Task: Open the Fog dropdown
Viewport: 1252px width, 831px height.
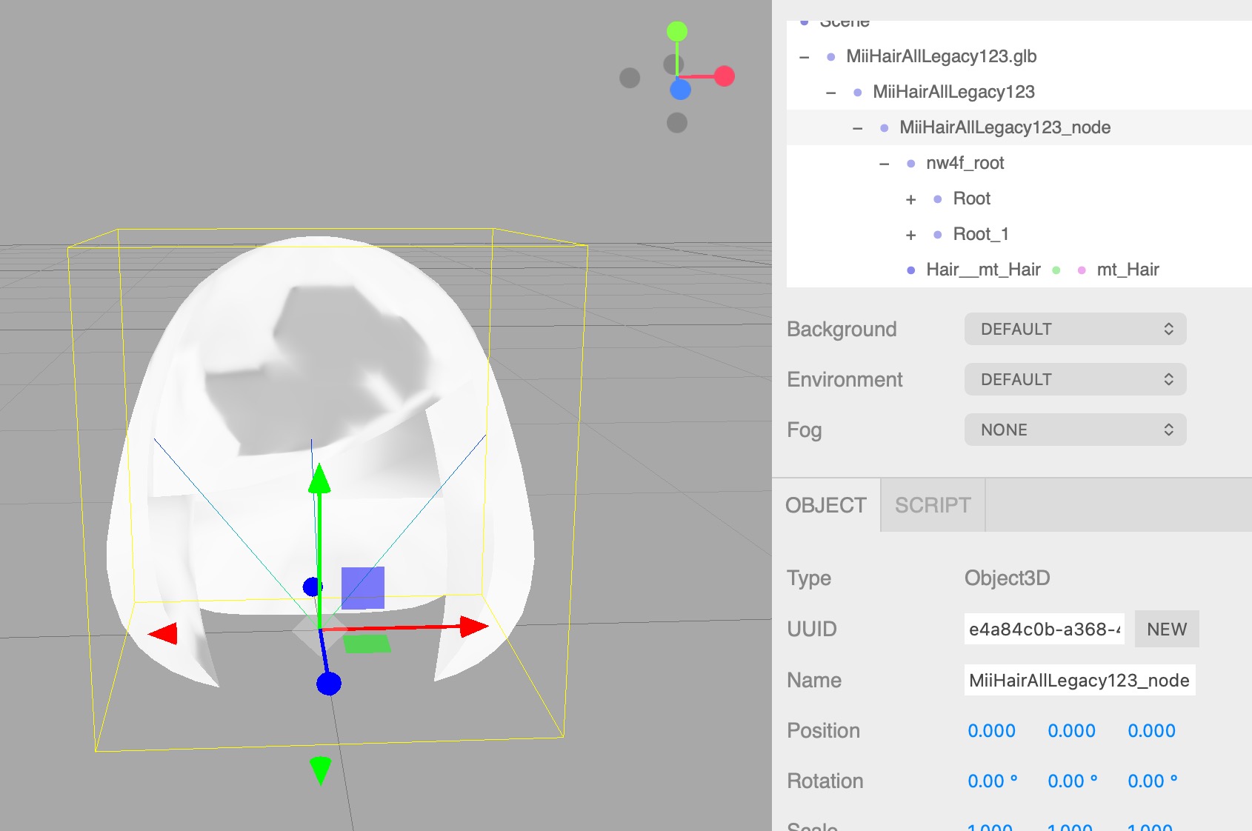Action: [x=1074, y=430]
